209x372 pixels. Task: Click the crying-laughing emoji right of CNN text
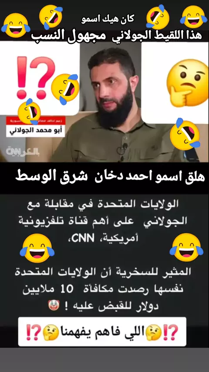(x=186, y=247)
